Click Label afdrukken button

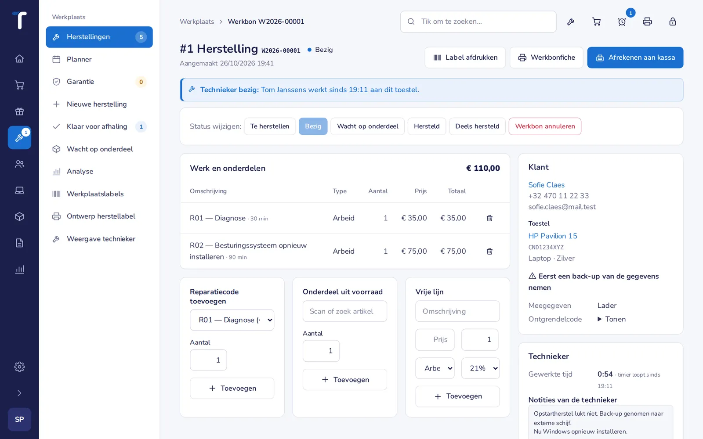pos(465,58)
